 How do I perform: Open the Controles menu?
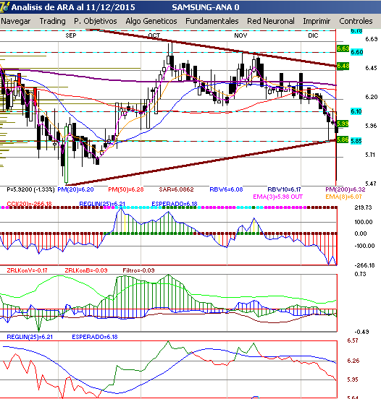356,21
